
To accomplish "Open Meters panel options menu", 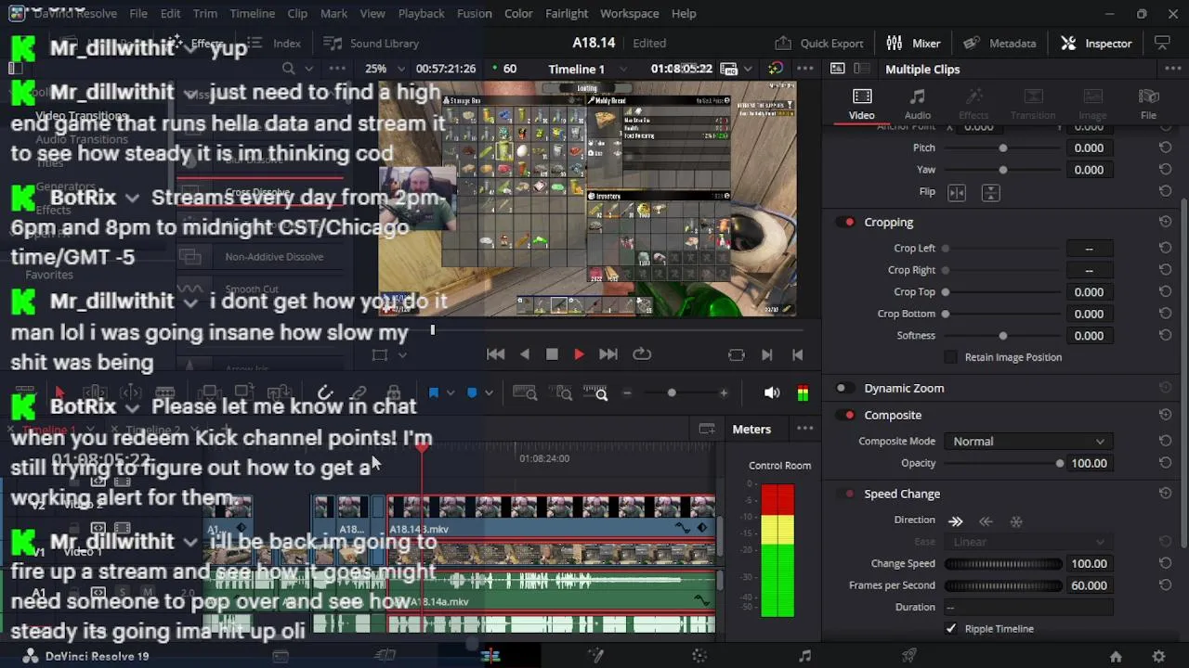I will [x=805, y=429].
